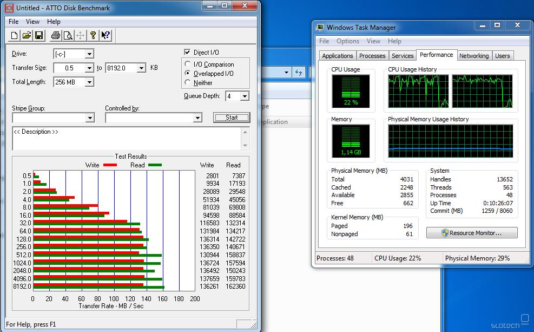Image resolution: width=534 pixels, height=332 pixels.
Task: Switch to the Users tab in Task Manager
Action: pos(502,56)
